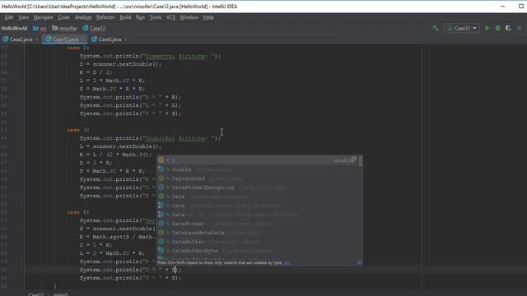527x296 pixels.
Task: Click the 'R = D / 2;' line
Action: [x=96, y=72]
